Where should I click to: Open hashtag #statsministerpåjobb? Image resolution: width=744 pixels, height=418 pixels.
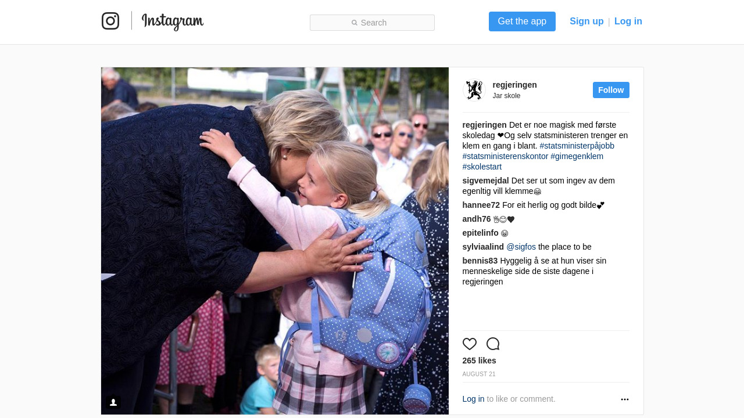coord(577,146)
